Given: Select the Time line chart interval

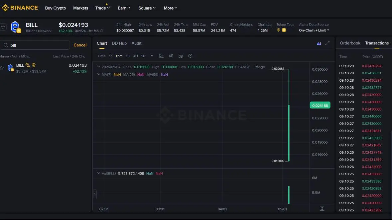Looking at the screenshot, I should click(101, 56).
